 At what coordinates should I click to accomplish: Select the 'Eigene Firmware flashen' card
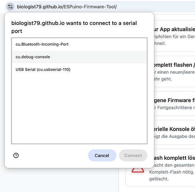[x=174, y=104]
